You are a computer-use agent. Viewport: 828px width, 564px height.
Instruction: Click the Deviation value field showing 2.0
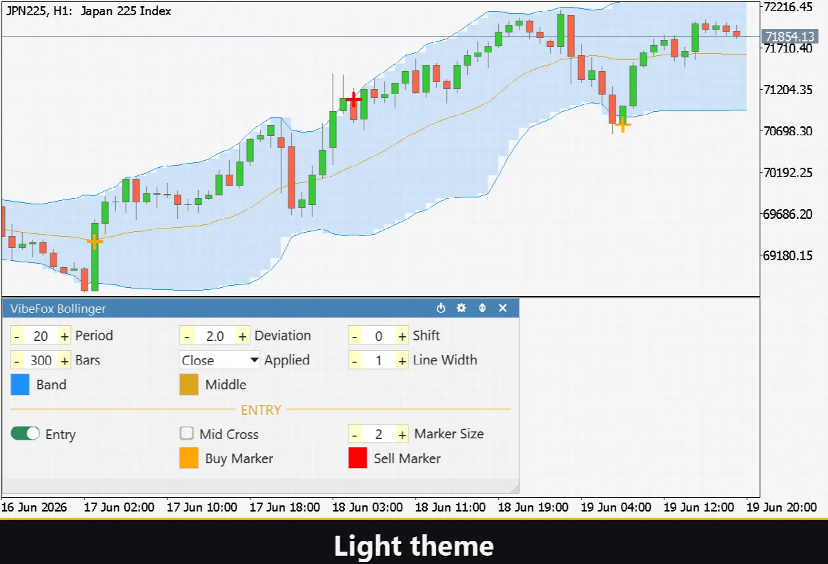pyautogui.click(x=215, y=336)
